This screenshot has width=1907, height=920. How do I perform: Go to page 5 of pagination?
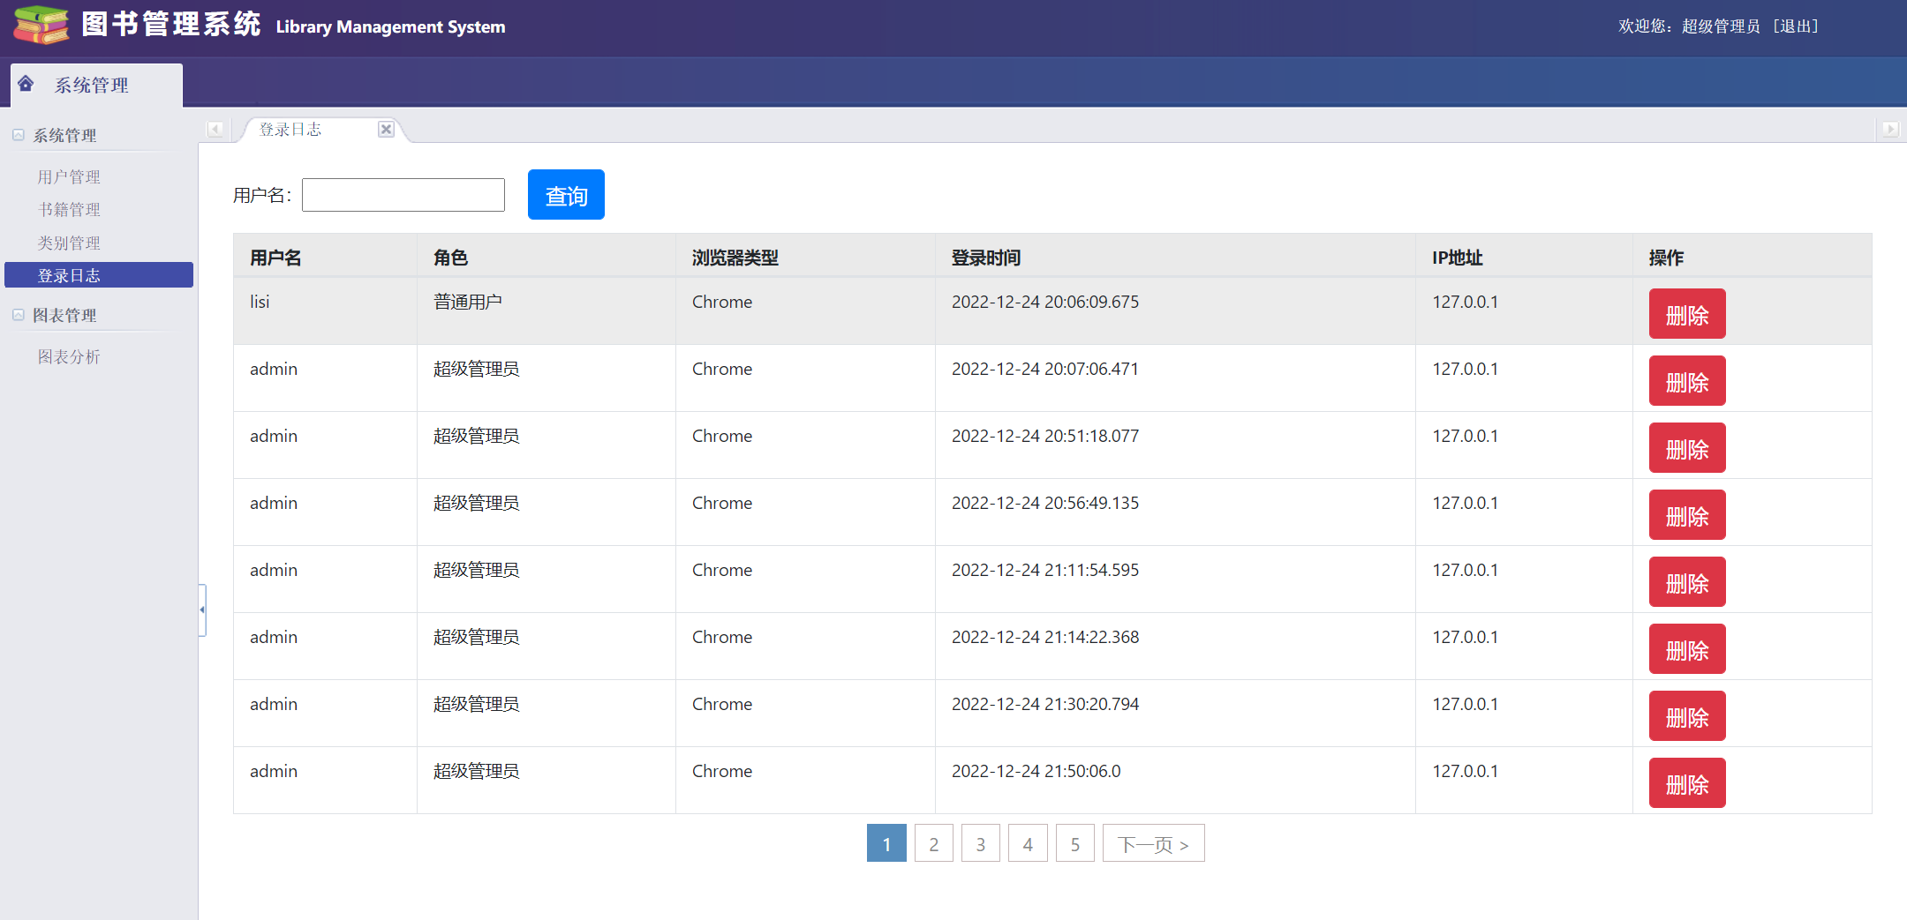tap(1075, 843)
